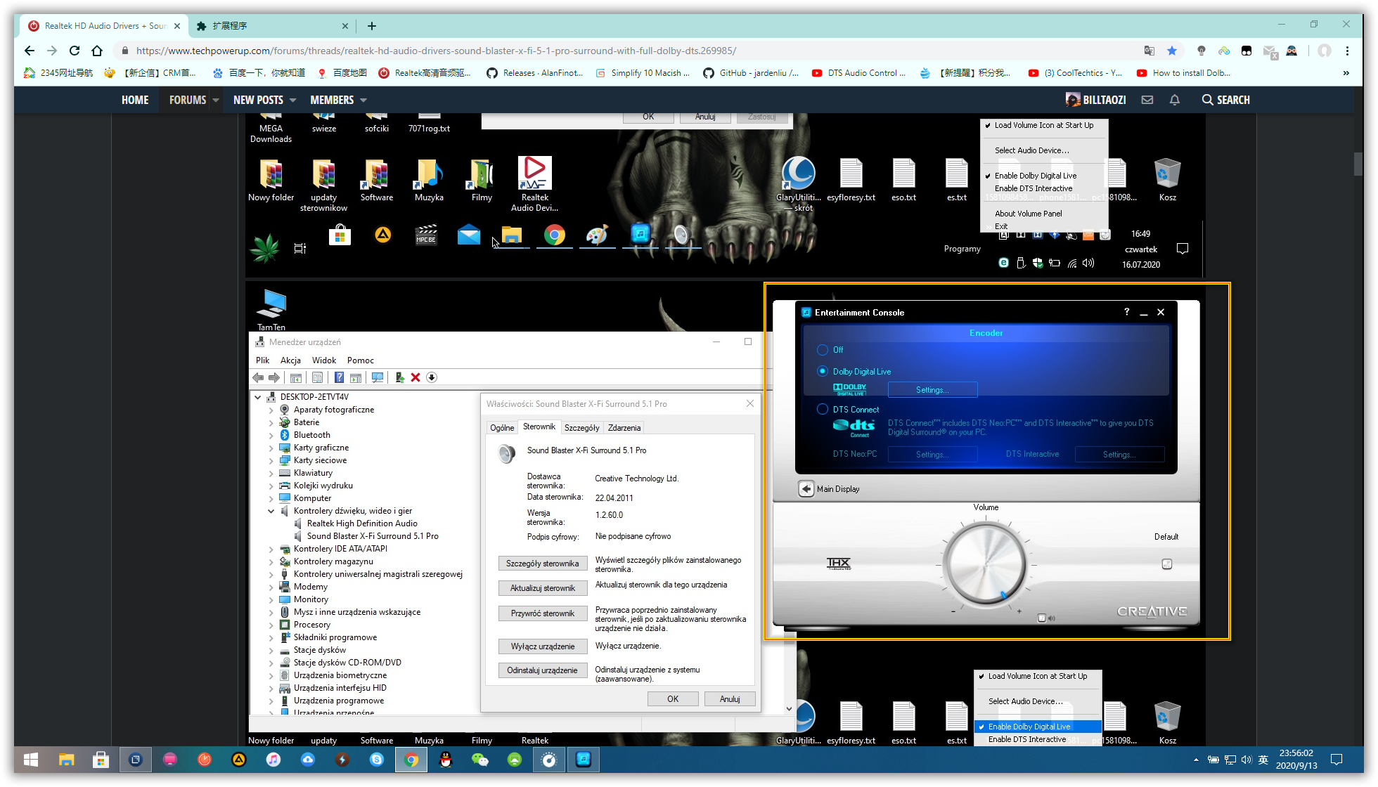Switch to the 扩展程序 tab
The image size is (1378, 787).
(271, 26)
